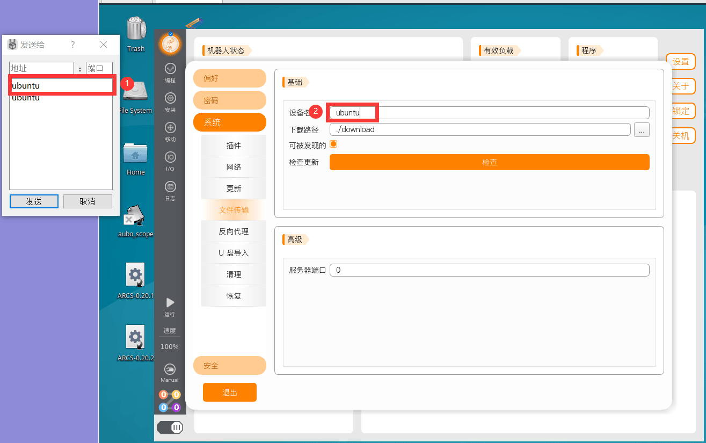The height and width of the screenshot is (443, 706).
Task: Click the 100% speed indicator
Action: (x=170, y=347)
